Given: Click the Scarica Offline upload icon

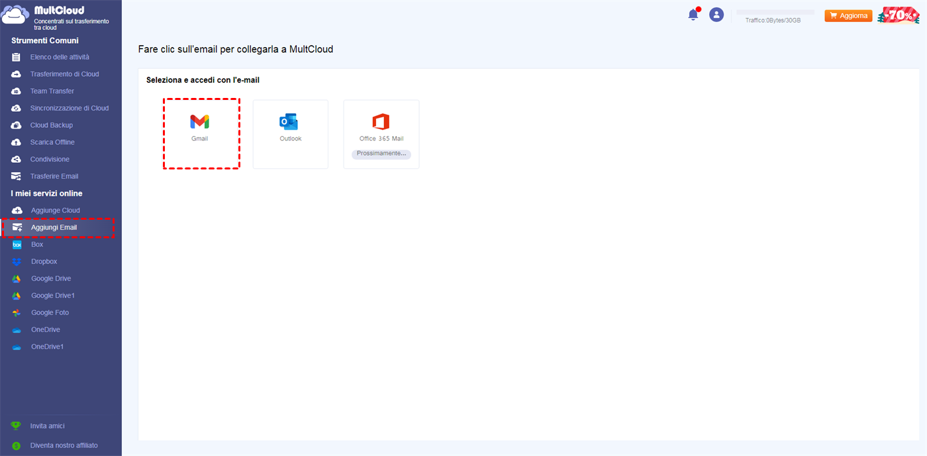Looking at the screenshot, I should tap(17, 142).
